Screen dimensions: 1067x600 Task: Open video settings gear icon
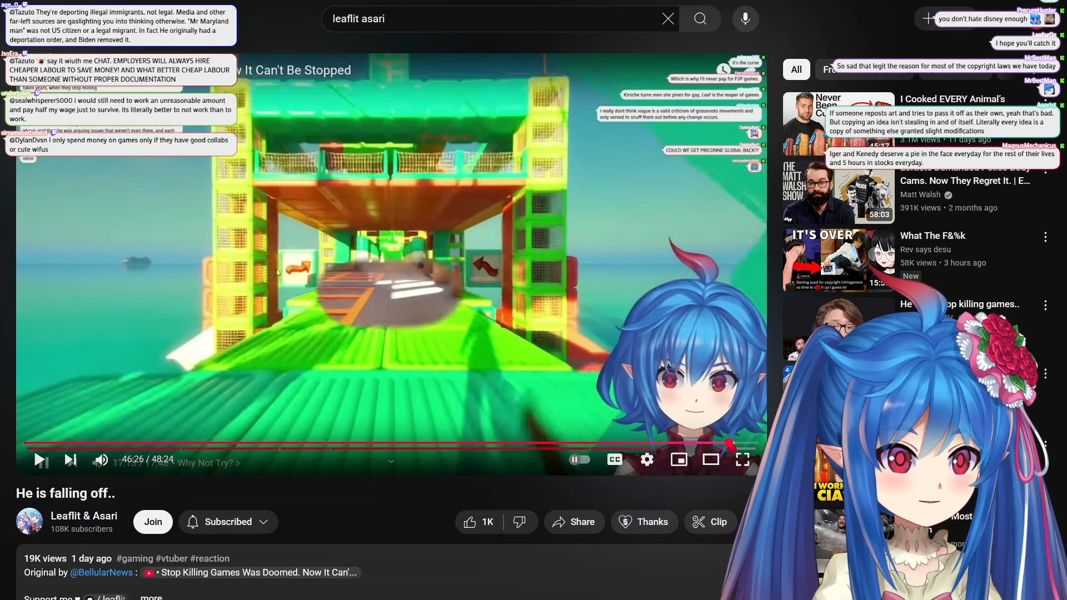click(x=646, y=460)
